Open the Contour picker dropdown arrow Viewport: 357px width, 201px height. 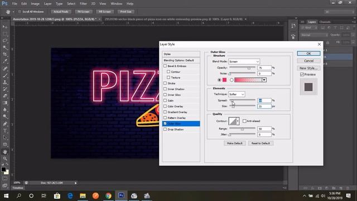238,121
